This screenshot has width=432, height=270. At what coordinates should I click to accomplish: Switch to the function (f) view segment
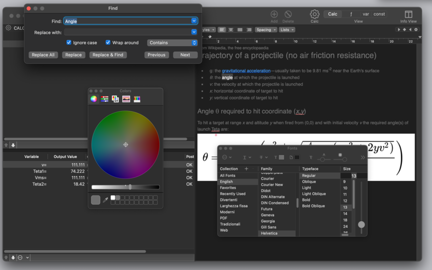click(x=351, y=14)
